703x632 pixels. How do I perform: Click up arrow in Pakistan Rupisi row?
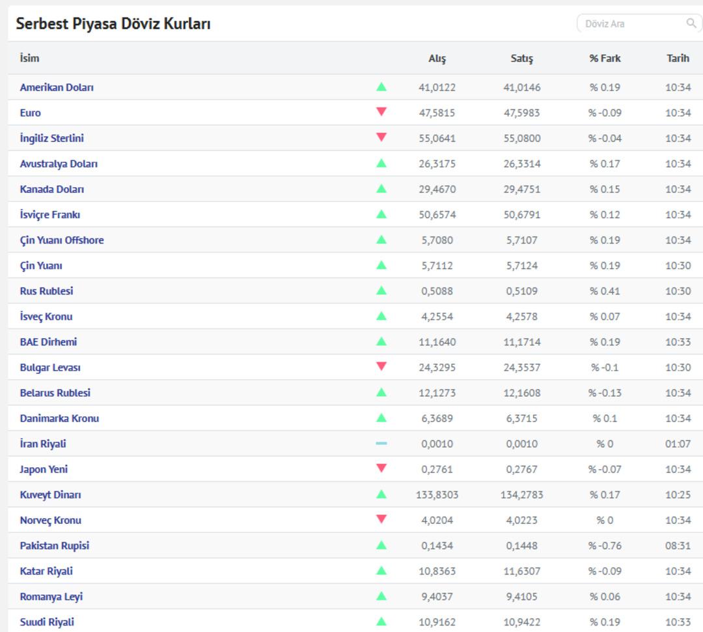tap(381, 545)
